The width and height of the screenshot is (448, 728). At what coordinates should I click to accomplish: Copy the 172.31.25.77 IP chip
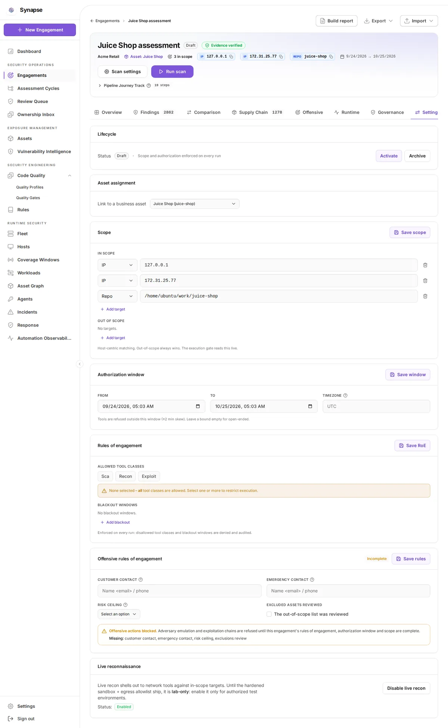[x=281, y=57]
